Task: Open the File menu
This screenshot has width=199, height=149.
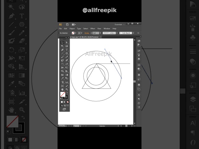Action: (x=60, y=29)
